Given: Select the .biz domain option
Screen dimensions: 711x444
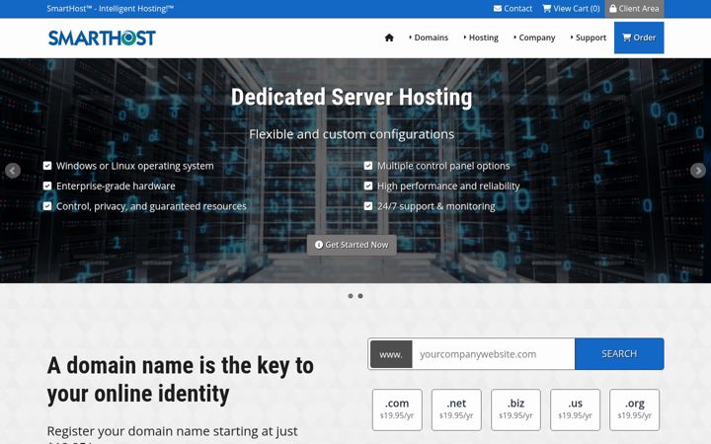Looking at the screenshot, I should click(515, 409).
